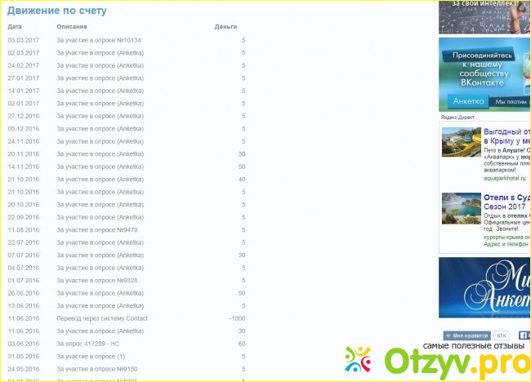Click the 67K like counter badge
This screenshot has width=531, height=382.
501,335
